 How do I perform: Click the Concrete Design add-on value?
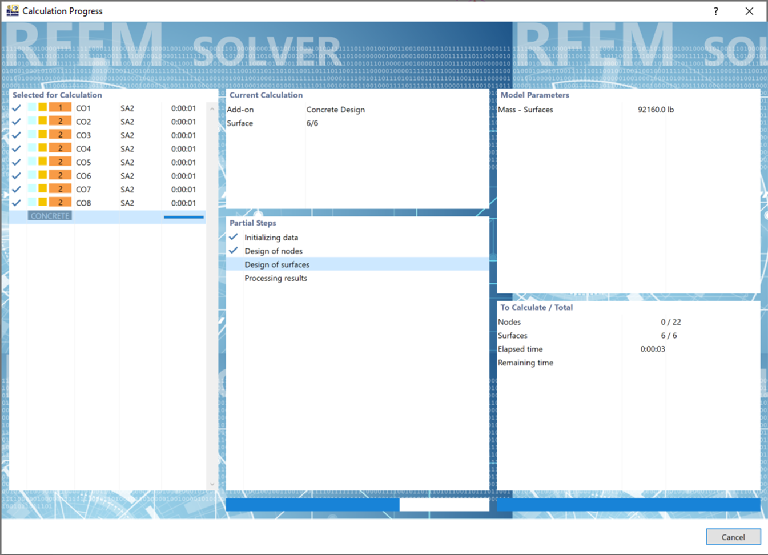coord(335,110)
